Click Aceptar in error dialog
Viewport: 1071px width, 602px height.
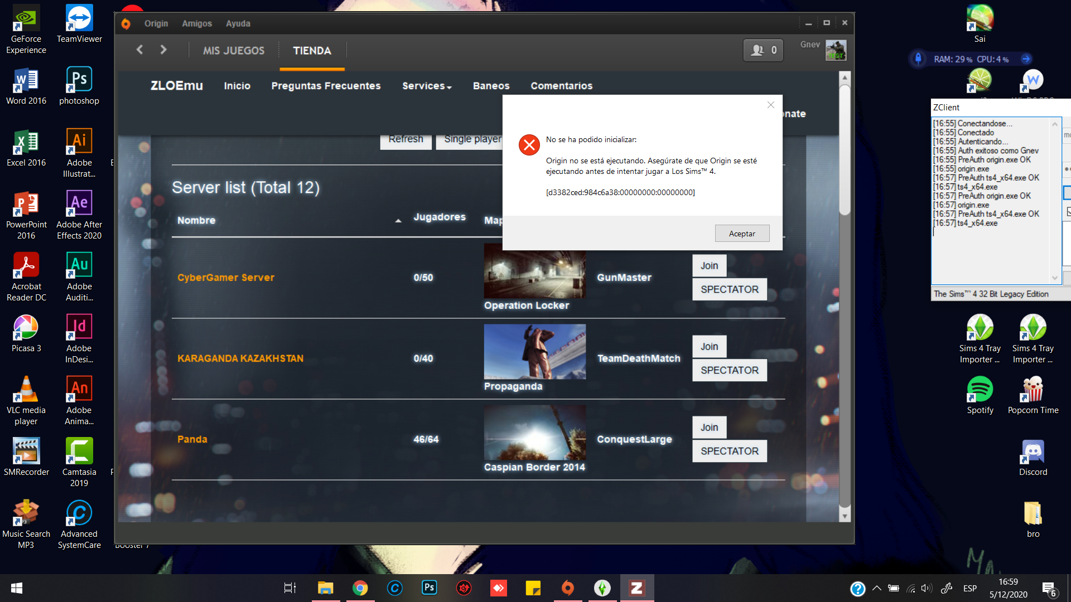click(x=742, y=234)
